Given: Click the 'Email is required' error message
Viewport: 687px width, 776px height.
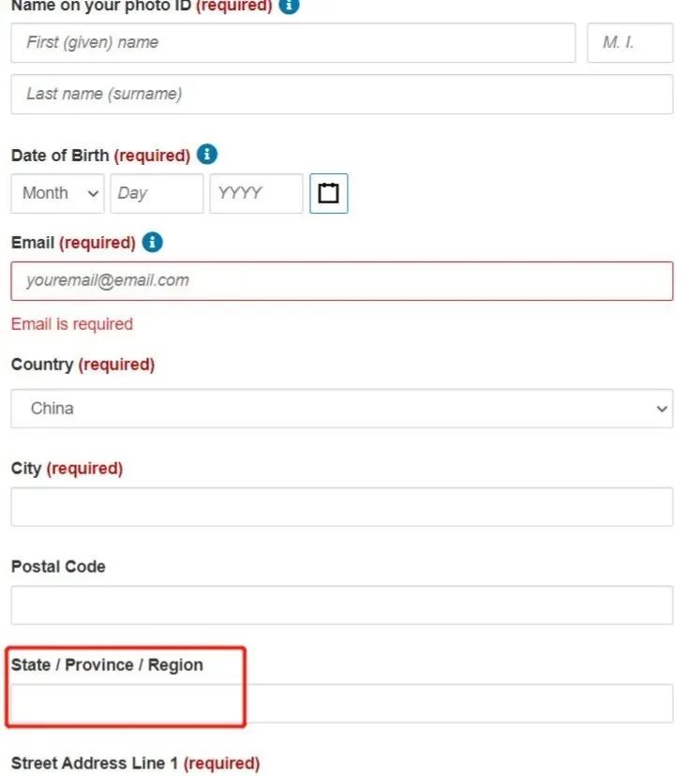Looking at the screenshot, I should pos(72,323).
